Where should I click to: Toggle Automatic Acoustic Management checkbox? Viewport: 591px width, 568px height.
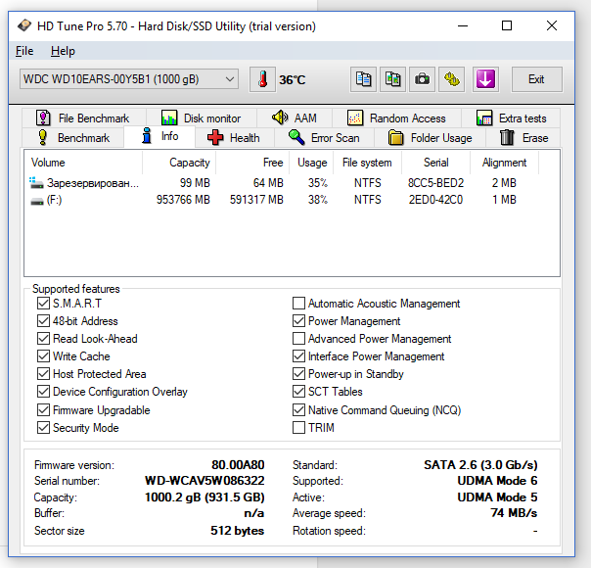coord(298,304)
